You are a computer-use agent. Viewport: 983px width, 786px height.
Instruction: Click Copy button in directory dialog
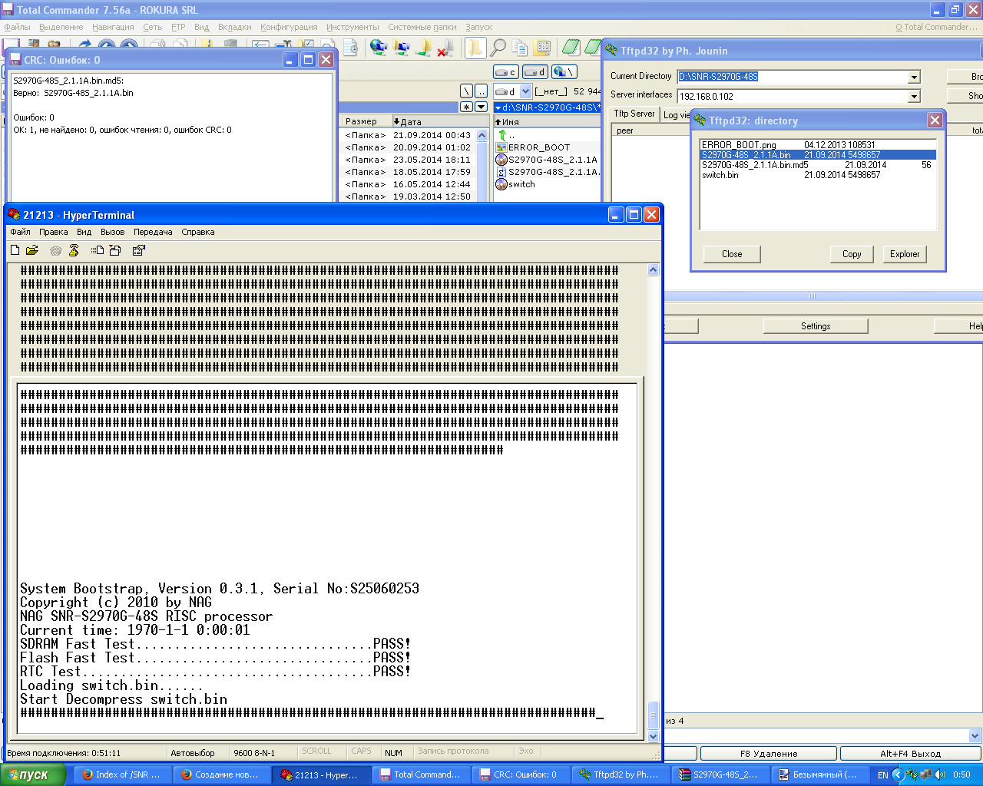[x=852, y=254]
